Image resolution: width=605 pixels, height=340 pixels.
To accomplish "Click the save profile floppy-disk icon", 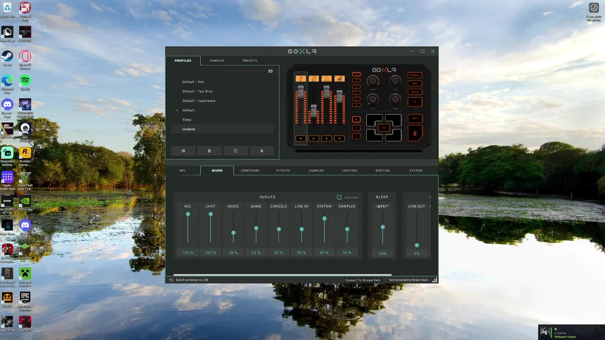I will [183, 151].
